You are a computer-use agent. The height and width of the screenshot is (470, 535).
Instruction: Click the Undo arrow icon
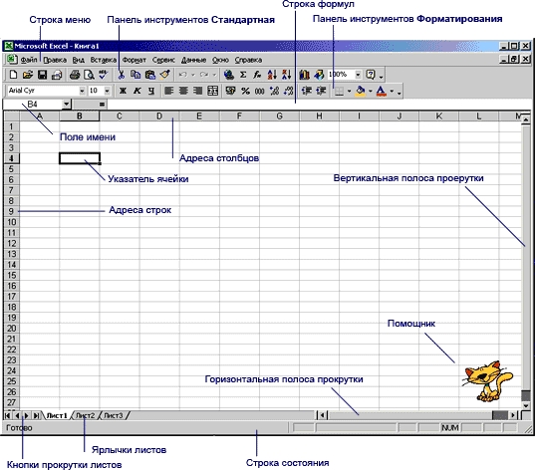click(x=183, y=75)
